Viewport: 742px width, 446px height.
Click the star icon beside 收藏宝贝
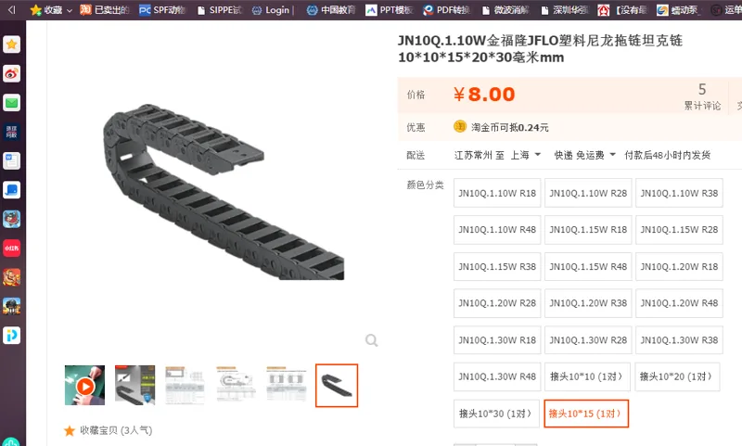click(x=70, y=430)
